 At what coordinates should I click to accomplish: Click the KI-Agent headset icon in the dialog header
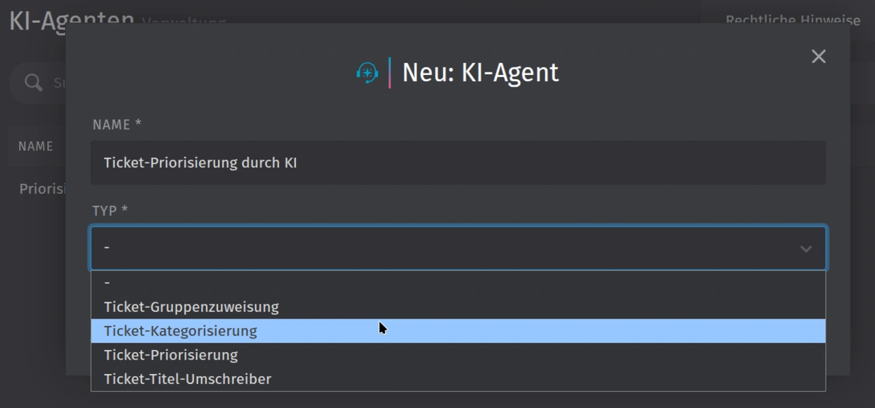[367, 72]
